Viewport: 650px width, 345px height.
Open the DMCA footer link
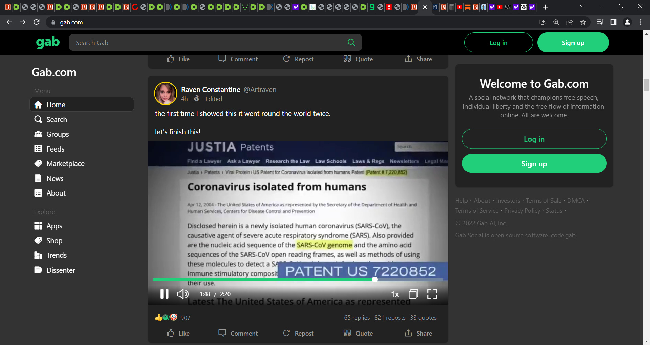576,201
